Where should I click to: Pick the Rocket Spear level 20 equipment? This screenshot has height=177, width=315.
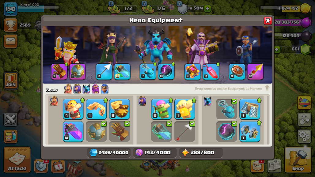(255, 72)
